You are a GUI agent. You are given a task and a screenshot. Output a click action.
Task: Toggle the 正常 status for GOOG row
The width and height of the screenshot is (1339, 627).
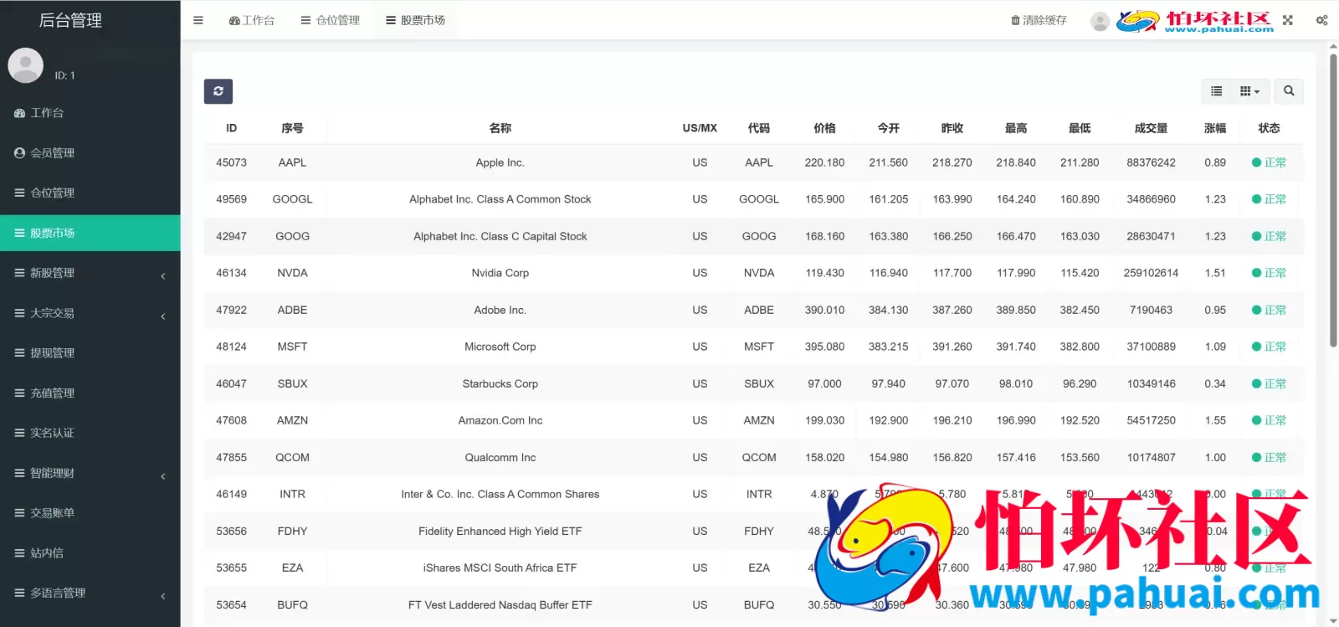[x=1269, y=236]
